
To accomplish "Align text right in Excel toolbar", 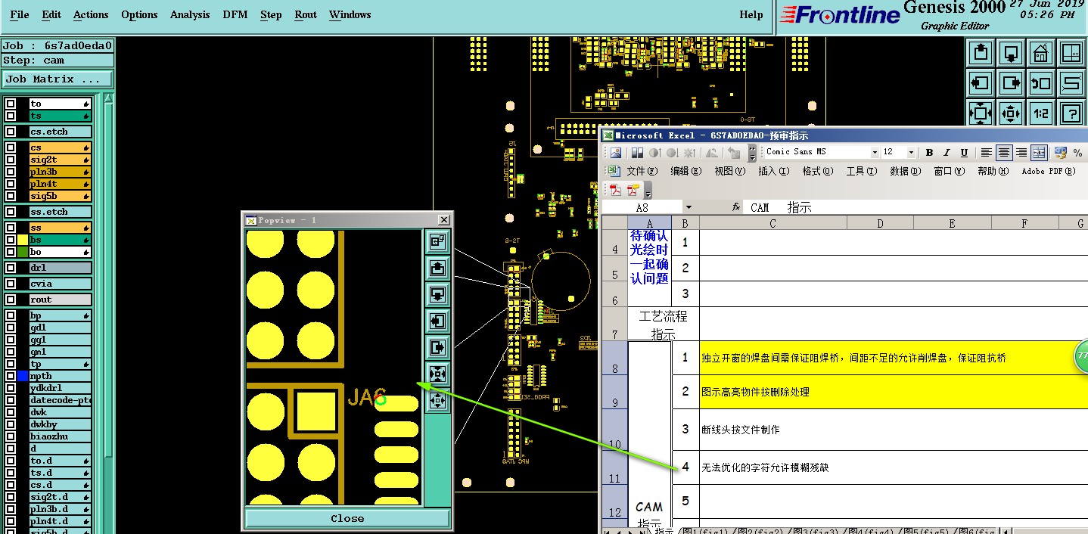I will click(1021, 153).
